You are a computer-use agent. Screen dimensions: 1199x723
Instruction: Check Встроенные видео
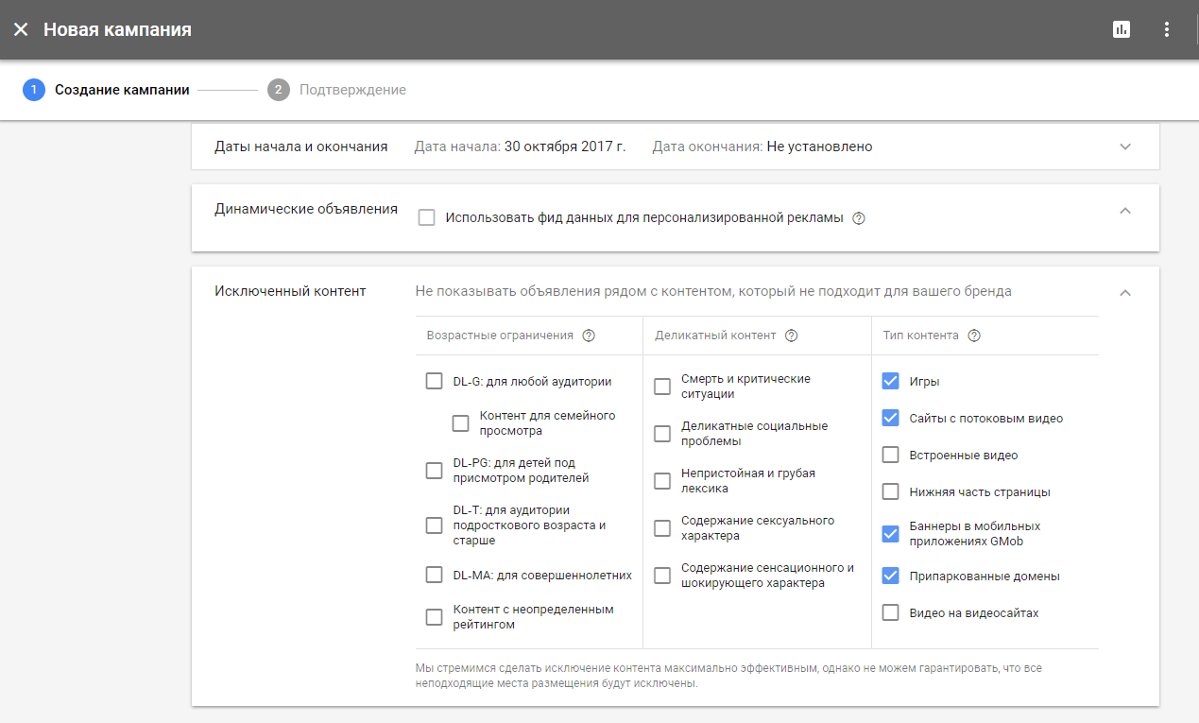point(890,455)
